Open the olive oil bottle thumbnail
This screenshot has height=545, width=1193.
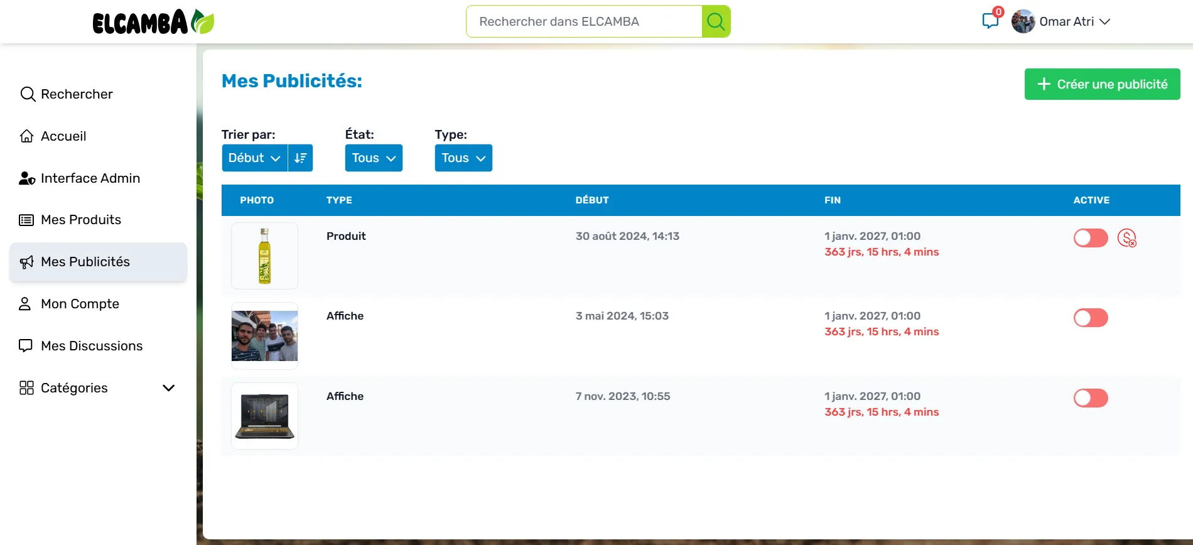click(x=264, y=256)
